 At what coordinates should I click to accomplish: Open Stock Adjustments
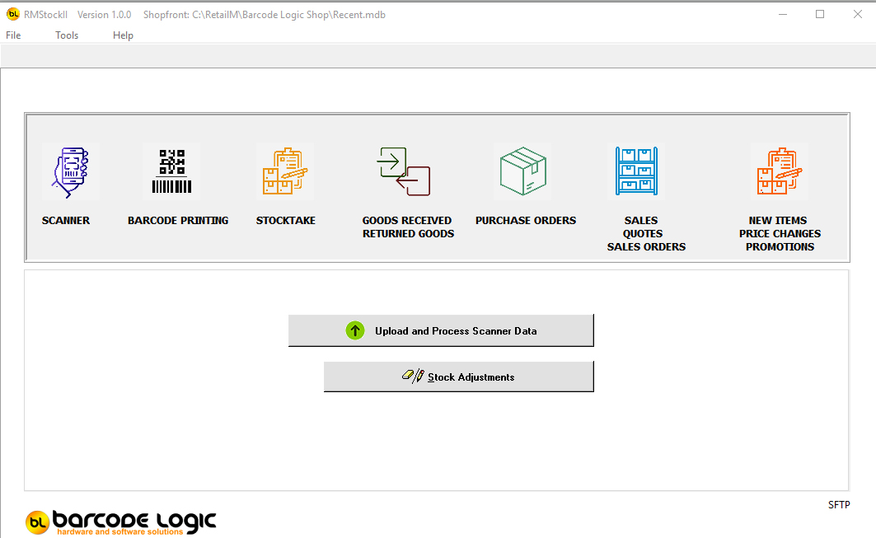[458, 376]
